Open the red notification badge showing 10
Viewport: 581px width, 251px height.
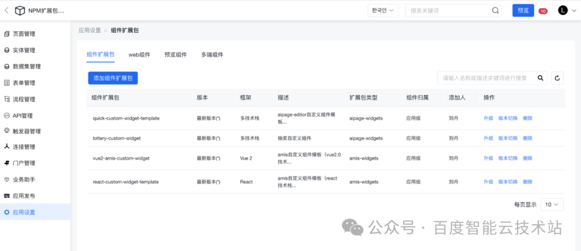click(x=543, y=11)
